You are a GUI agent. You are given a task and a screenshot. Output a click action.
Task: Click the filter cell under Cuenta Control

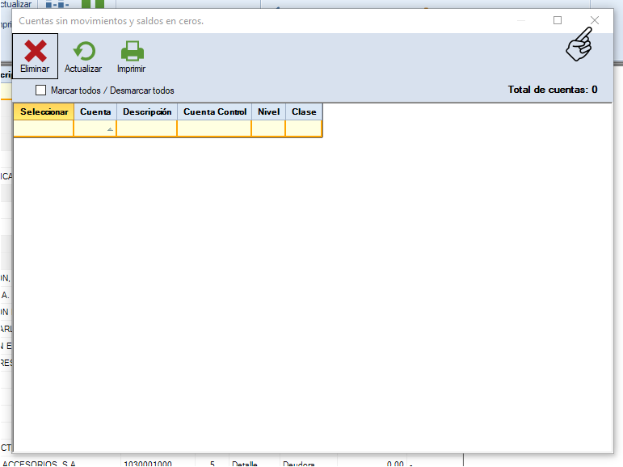(x=215, y=128)
